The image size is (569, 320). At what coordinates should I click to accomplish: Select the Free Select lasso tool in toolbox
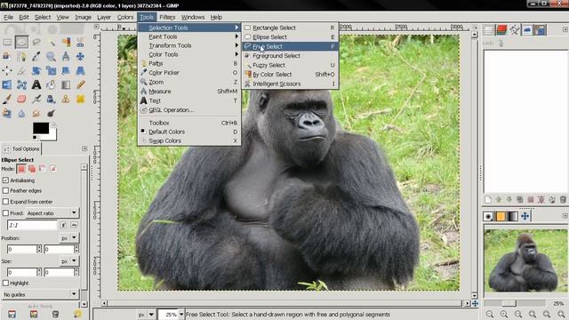point(36,42)
